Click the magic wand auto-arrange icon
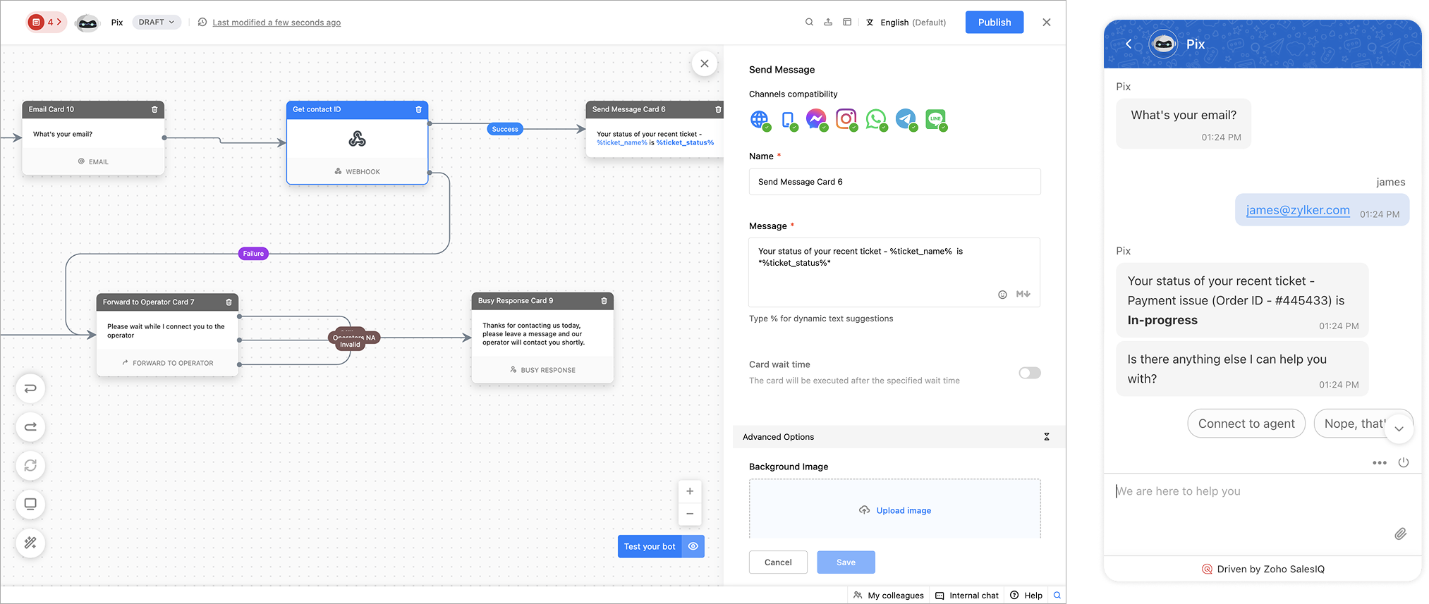Viewport: 1429px width, 604px height. click(x=30, y=543)
